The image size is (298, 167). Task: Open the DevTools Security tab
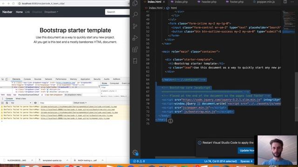click(x=97, y=79)
